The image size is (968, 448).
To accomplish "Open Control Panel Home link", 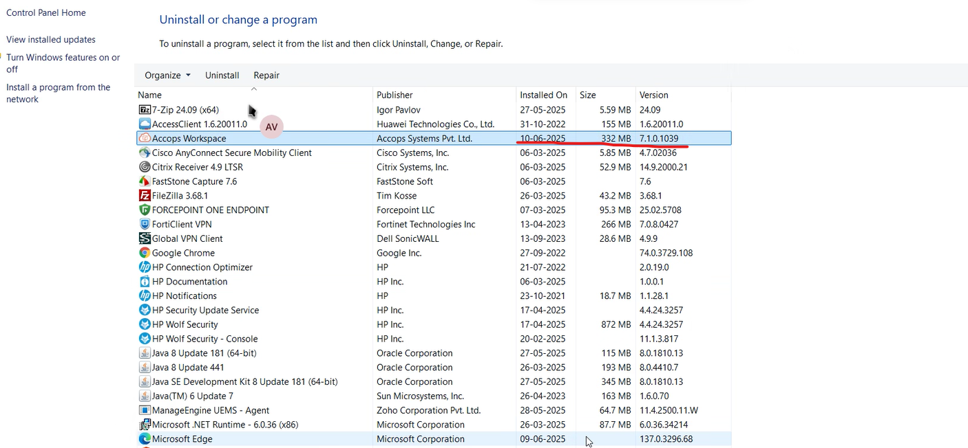I will [46, 13].
